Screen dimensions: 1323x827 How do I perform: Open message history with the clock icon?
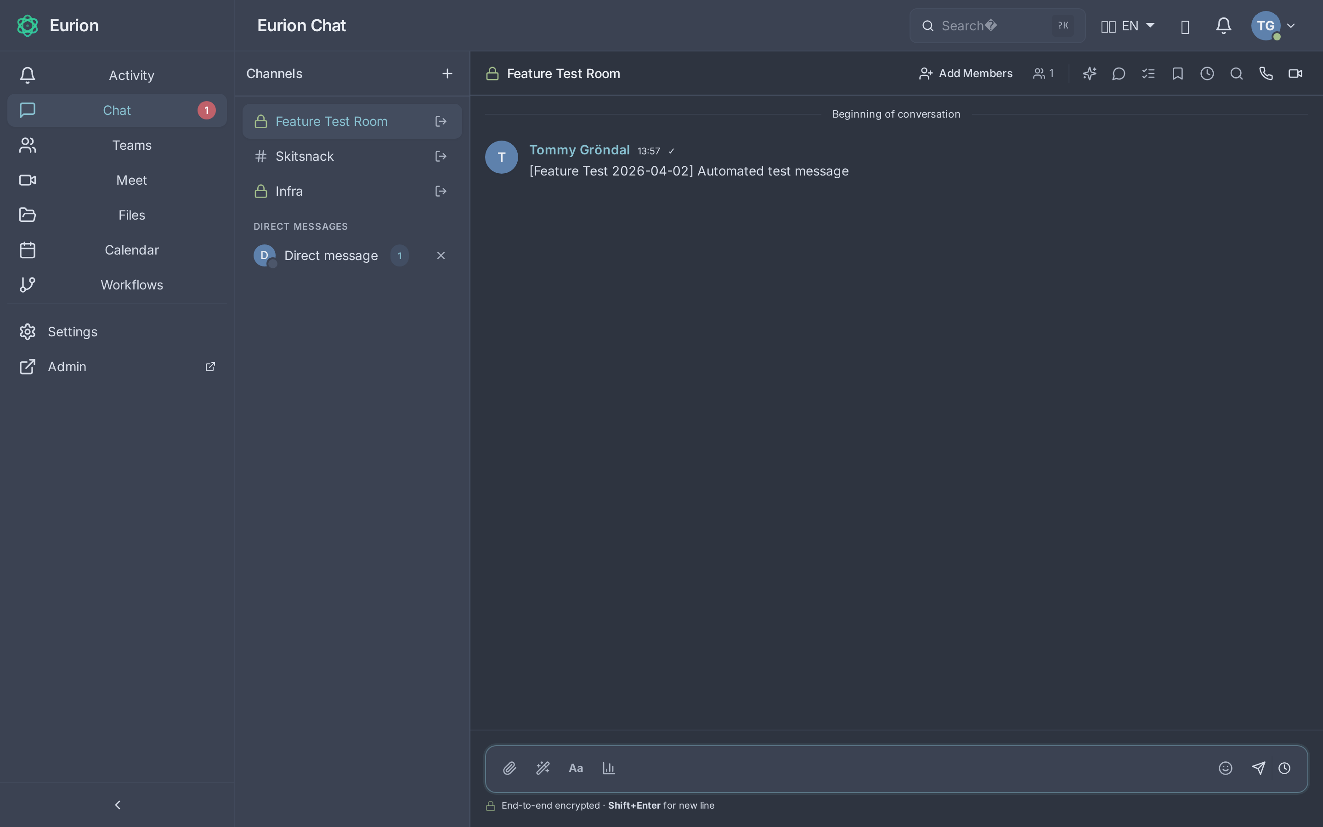(x=1207, y=74)
